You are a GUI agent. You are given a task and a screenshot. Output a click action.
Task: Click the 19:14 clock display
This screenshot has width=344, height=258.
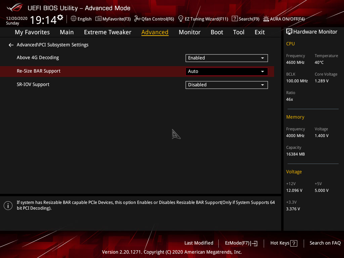click(x=43, y=20)
